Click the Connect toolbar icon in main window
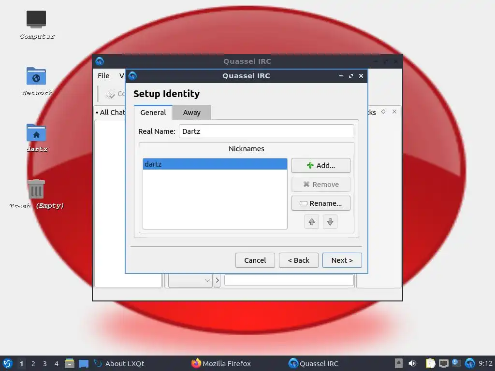Image resolution: width=495 pixels, height=371 pixels. point(111,94)
